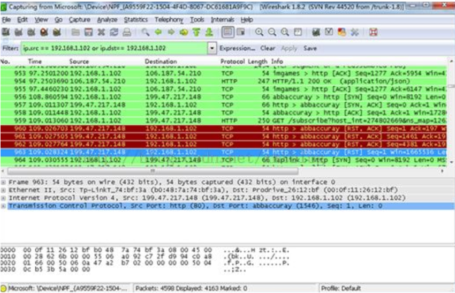Edit coloring rules icon
The image size is (455, 293).
point(342,32)
